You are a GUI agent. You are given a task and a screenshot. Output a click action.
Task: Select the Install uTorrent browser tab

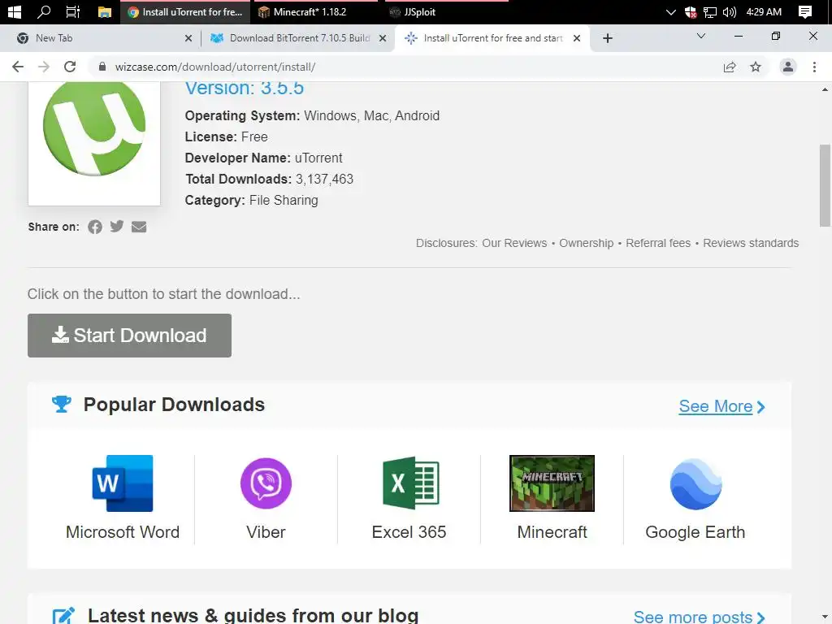(492, 38)
